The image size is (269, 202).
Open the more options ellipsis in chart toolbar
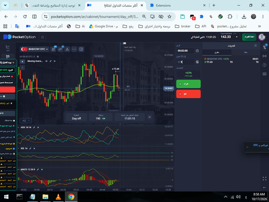pos(74,49)
